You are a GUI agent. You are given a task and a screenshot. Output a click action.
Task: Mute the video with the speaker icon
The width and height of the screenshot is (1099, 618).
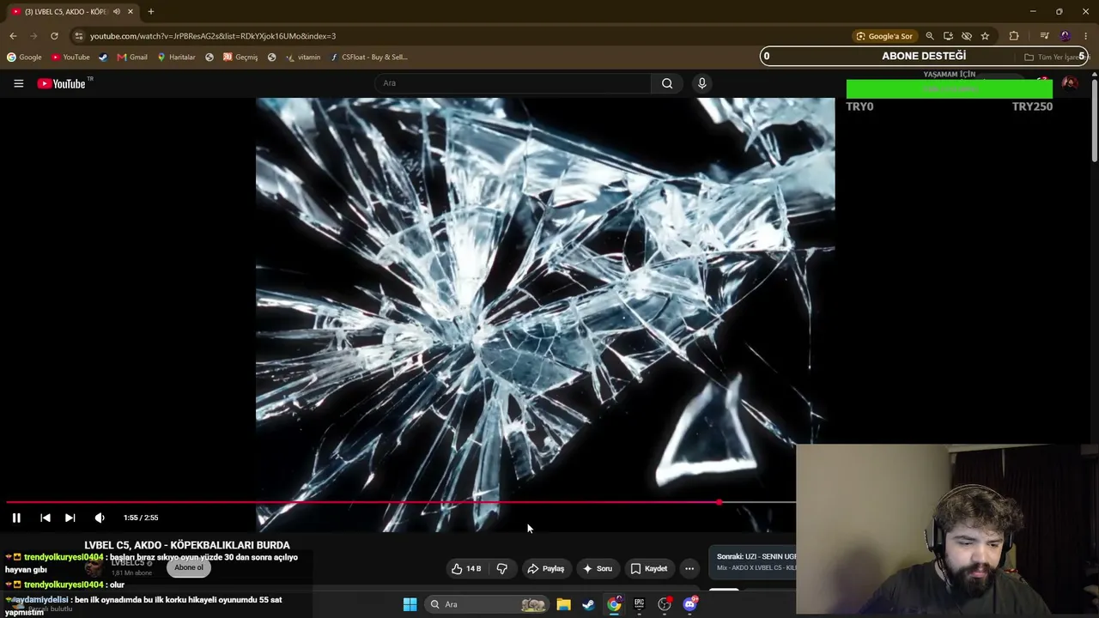click(100, 518)
